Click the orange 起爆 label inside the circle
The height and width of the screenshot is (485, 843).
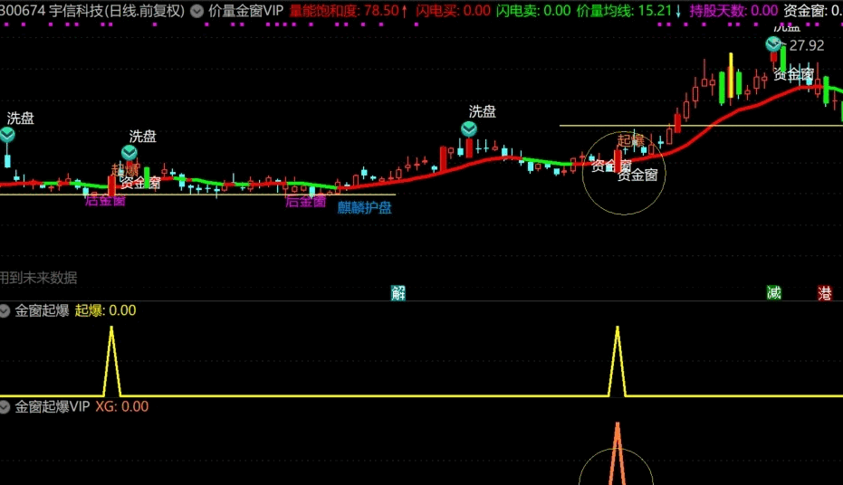(630, 141)
